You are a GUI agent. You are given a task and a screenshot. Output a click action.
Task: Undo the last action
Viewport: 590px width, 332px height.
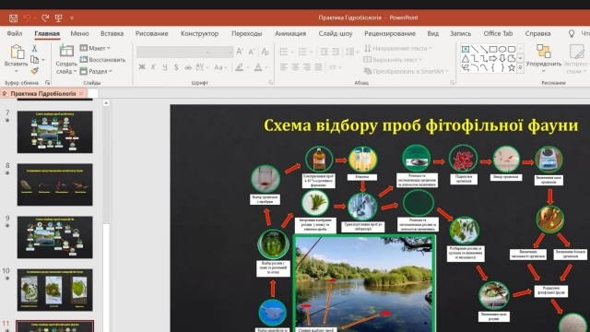(x=27, y=18)
